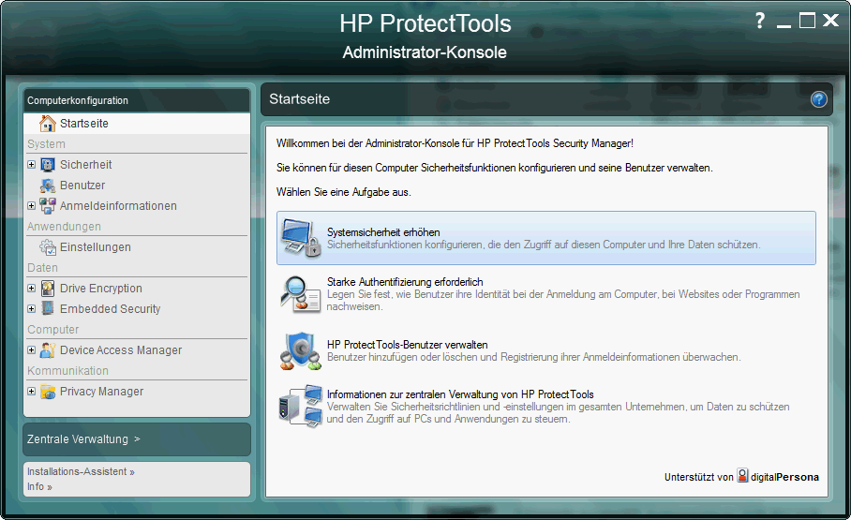Expand the Sicherheit tree node
The width and height of the screenshot is (851, 520).
[31, 165]
